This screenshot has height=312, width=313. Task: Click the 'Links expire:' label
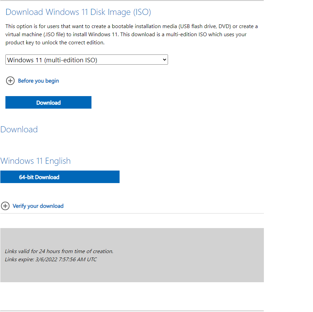click(x=19, y=260)
